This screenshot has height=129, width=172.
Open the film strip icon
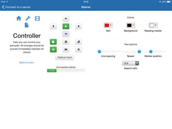click(37, 19)
